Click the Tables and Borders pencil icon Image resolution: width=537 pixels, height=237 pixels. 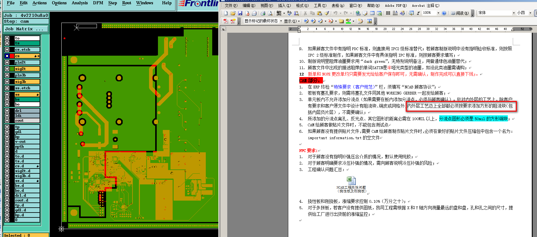(x=365, y=13)
